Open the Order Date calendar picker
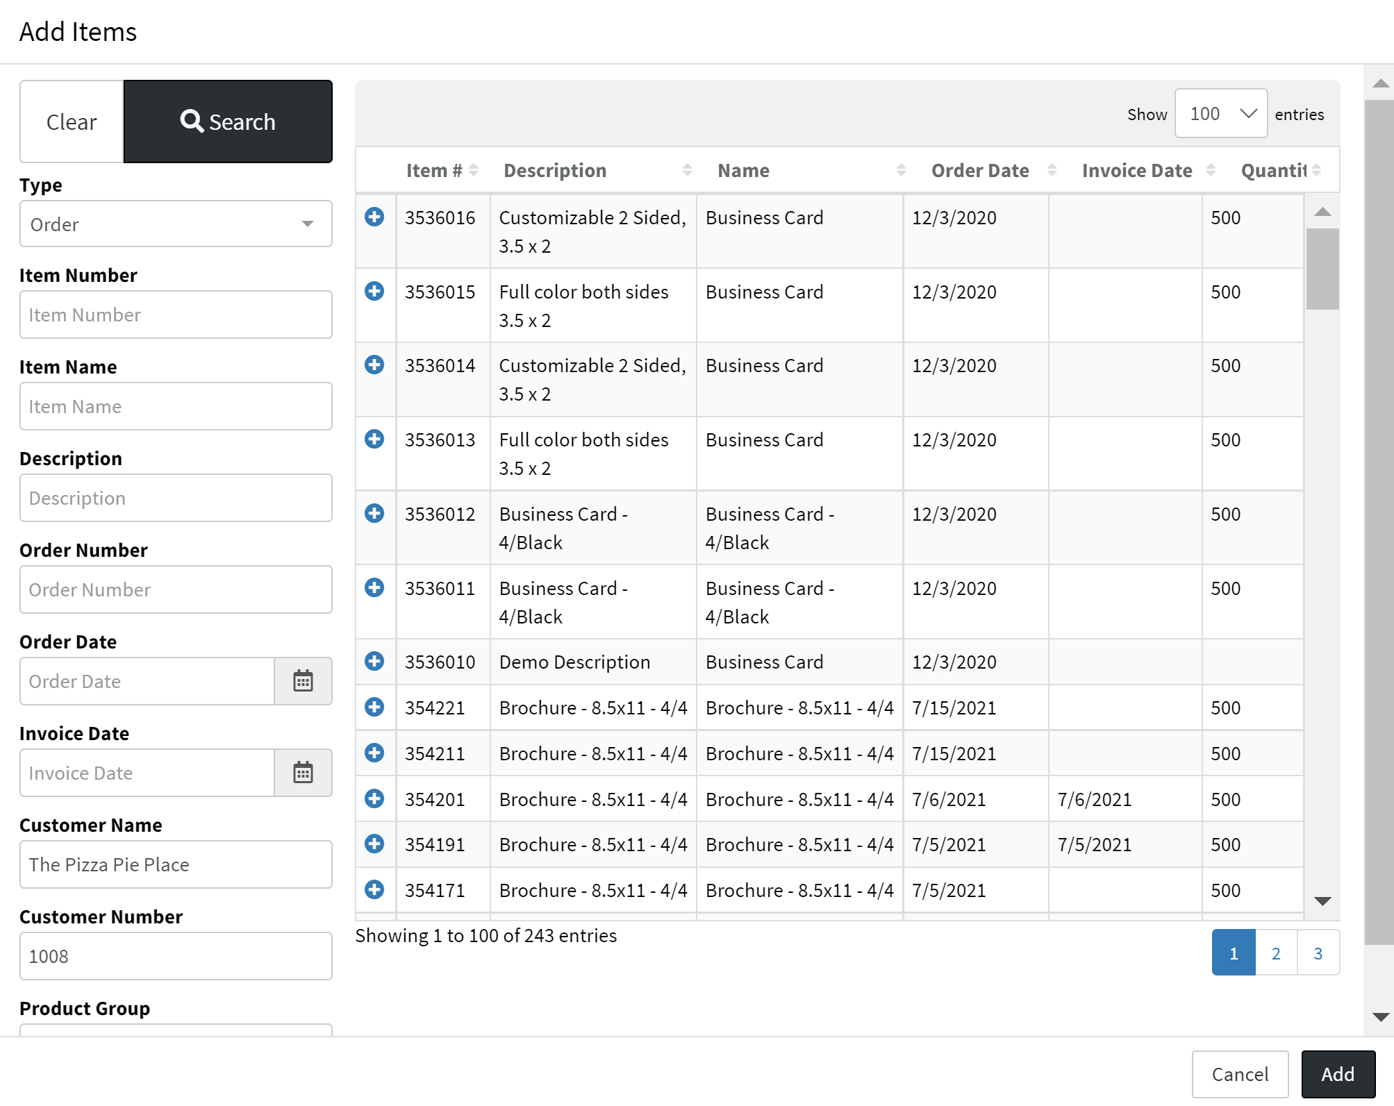 tap(303, 681)
